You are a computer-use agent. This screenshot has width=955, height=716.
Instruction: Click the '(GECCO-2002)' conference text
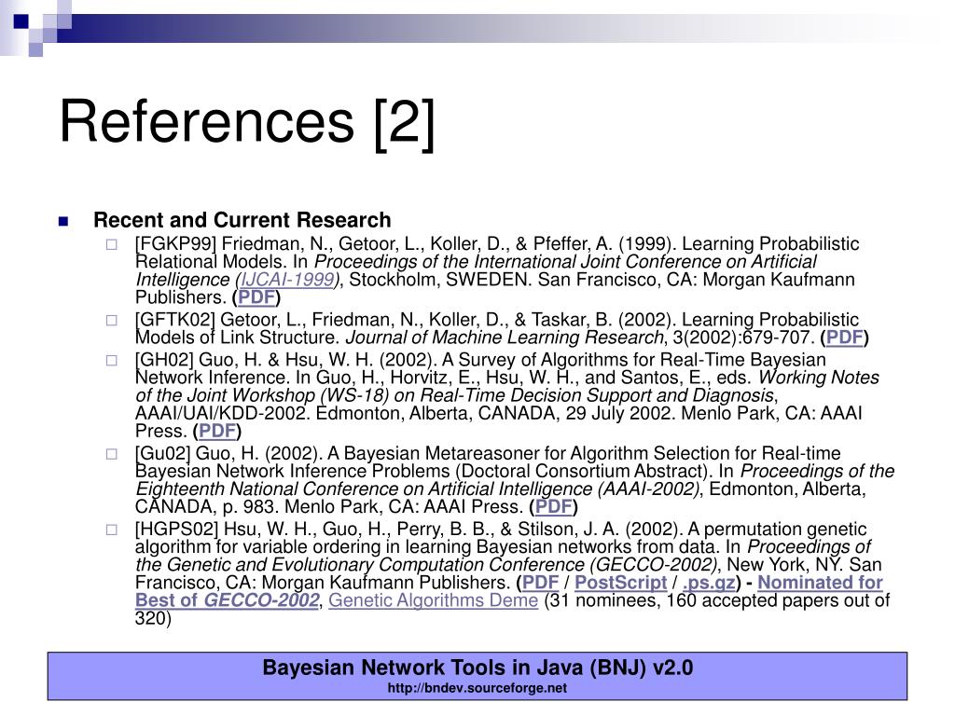click(x=654, y=565)
